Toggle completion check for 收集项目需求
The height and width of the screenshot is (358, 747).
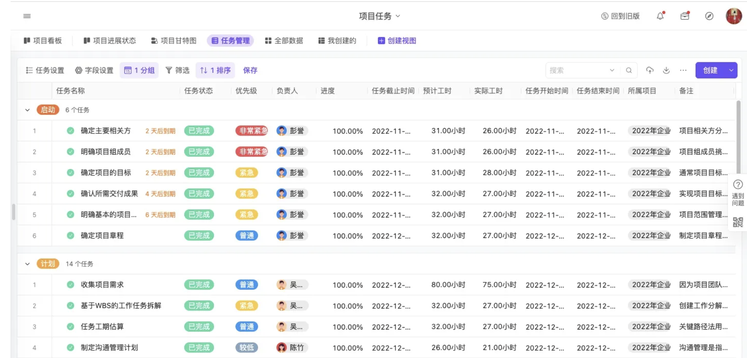pos(71,285)
